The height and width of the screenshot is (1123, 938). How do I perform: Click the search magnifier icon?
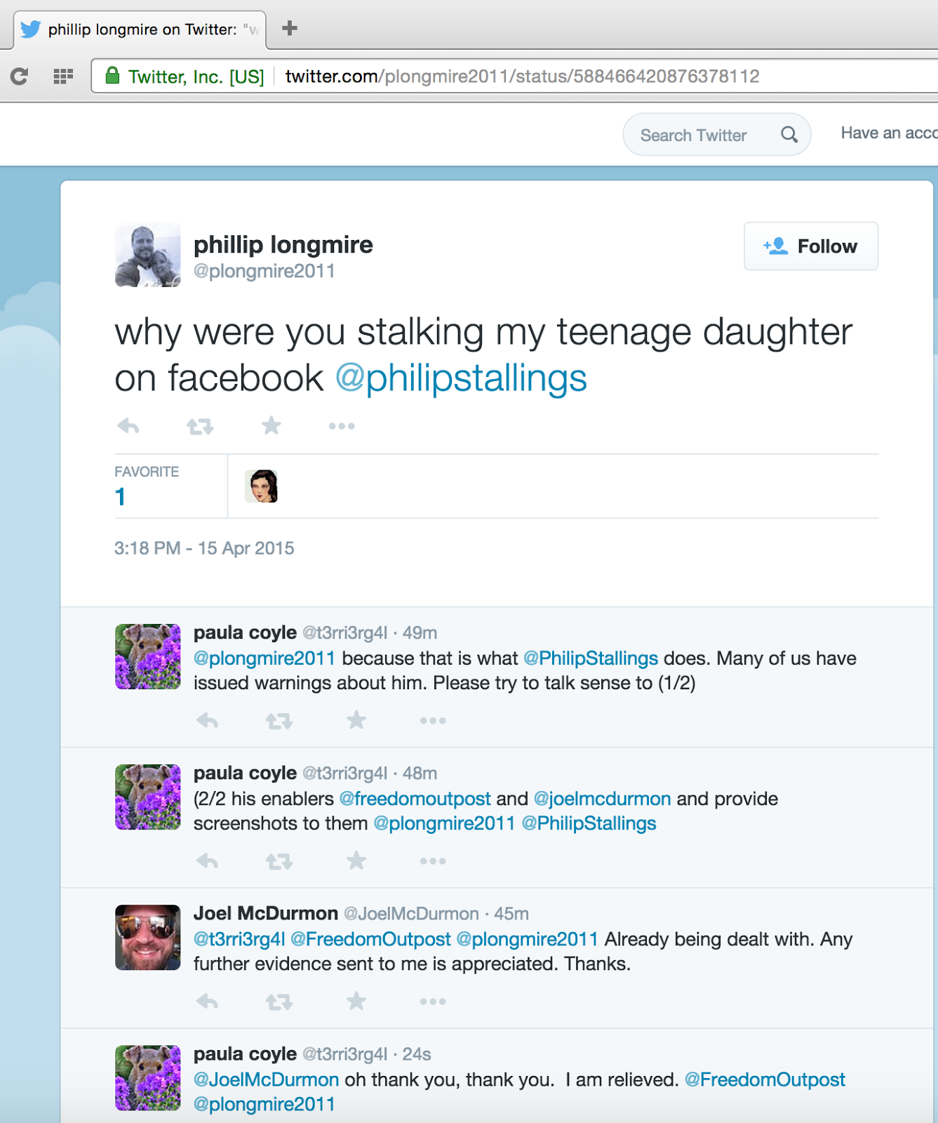tap(789, 135)
